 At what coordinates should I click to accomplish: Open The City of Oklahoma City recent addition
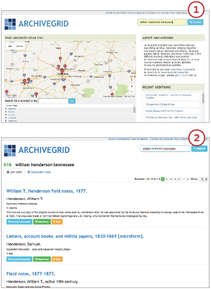point(171,117)
